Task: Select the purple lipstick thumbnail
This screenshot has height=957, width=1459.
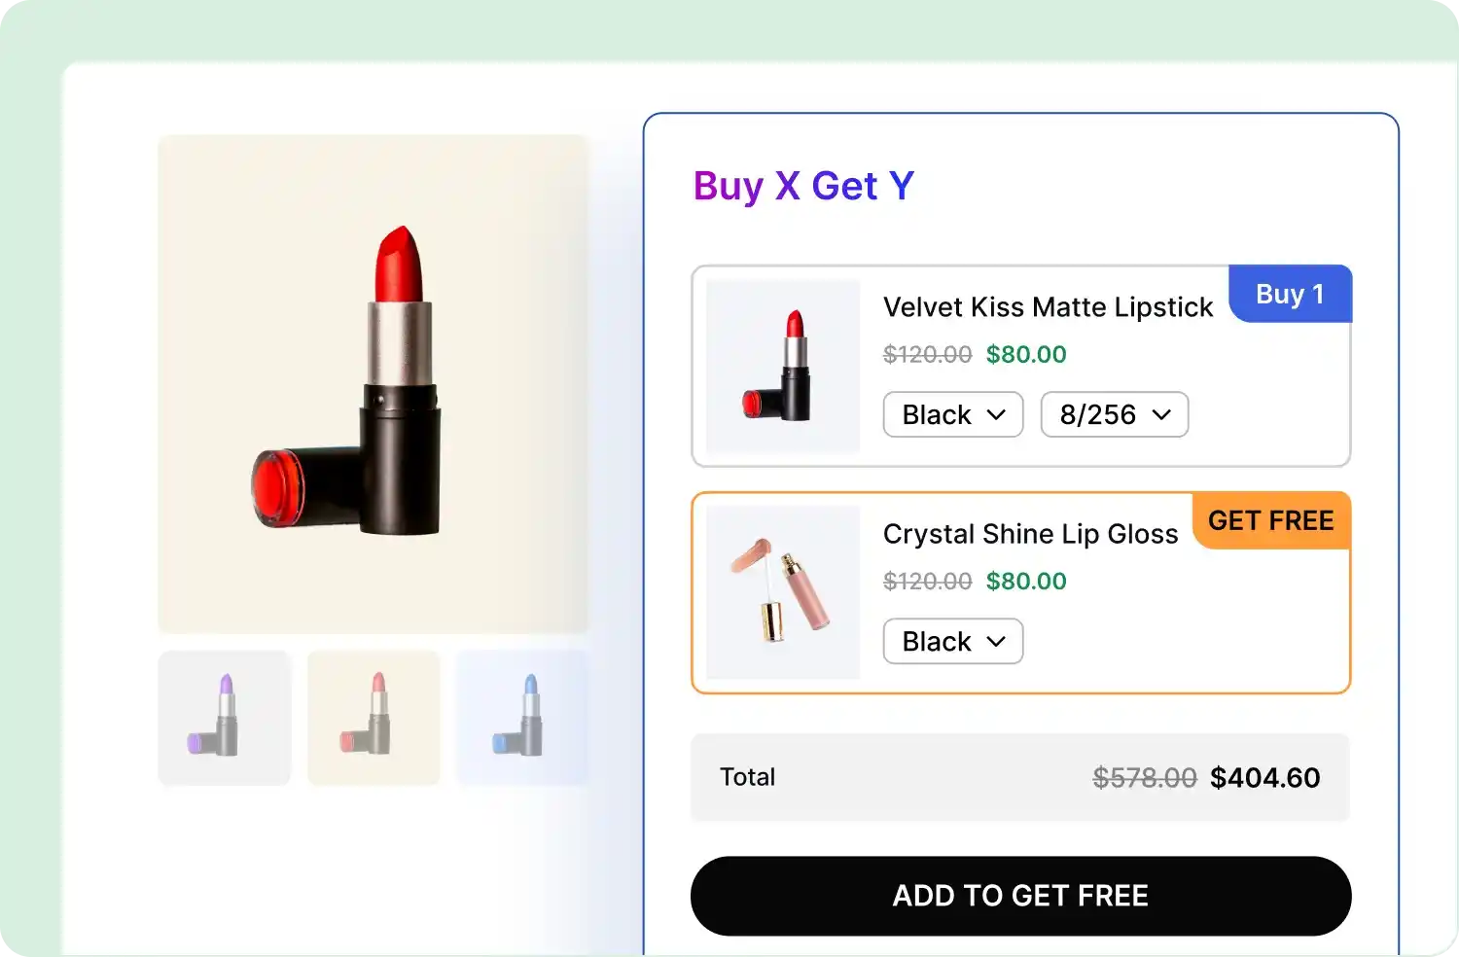Action: click(224, 718)
